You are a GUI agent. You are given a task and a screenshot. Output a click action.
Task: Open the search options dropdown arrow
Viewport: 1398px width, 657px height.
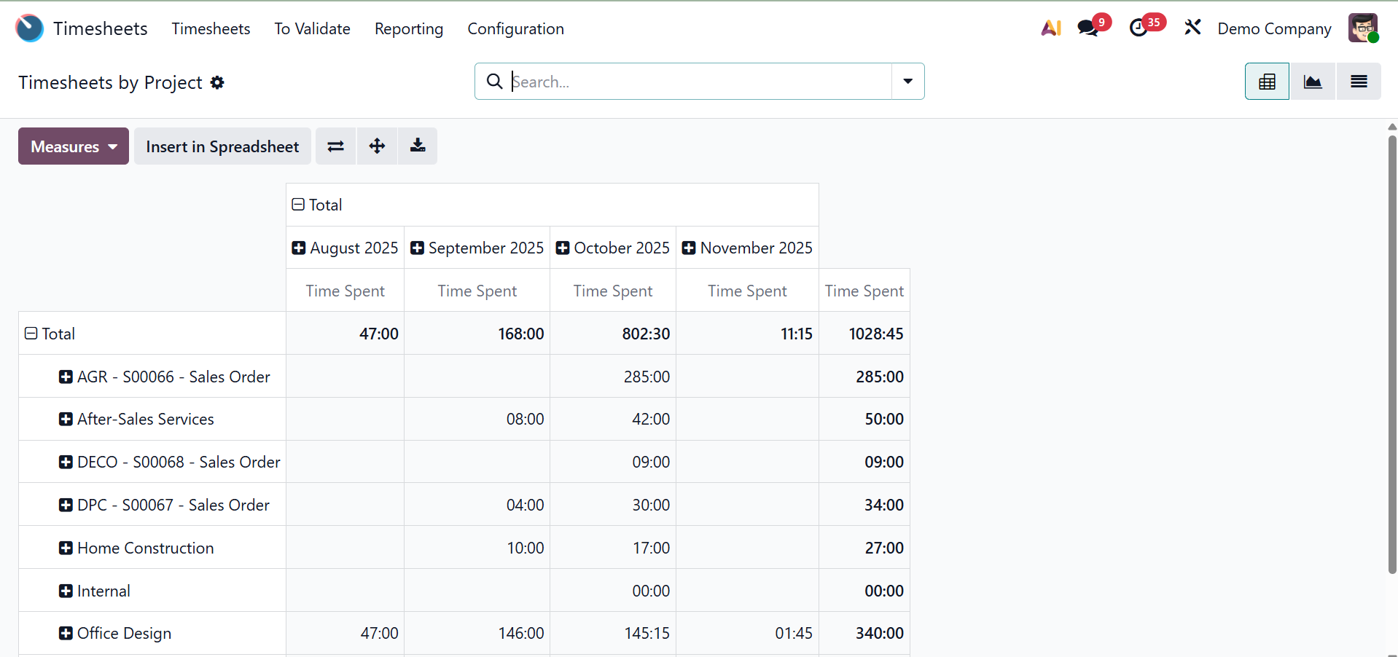click(x=907, y=82)
